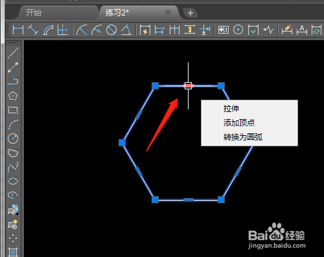This screenshot has width=324, height=257.
Task: Click the top-right vertex grip of hexagon
Action: click(221, 85)
